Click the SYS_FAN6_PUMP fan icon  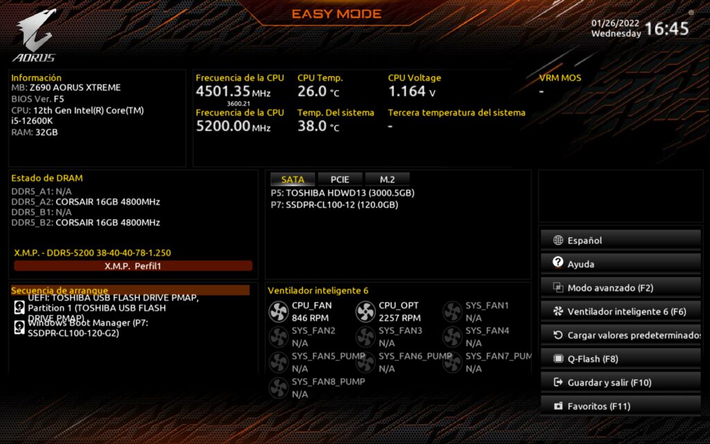point(365,362)
